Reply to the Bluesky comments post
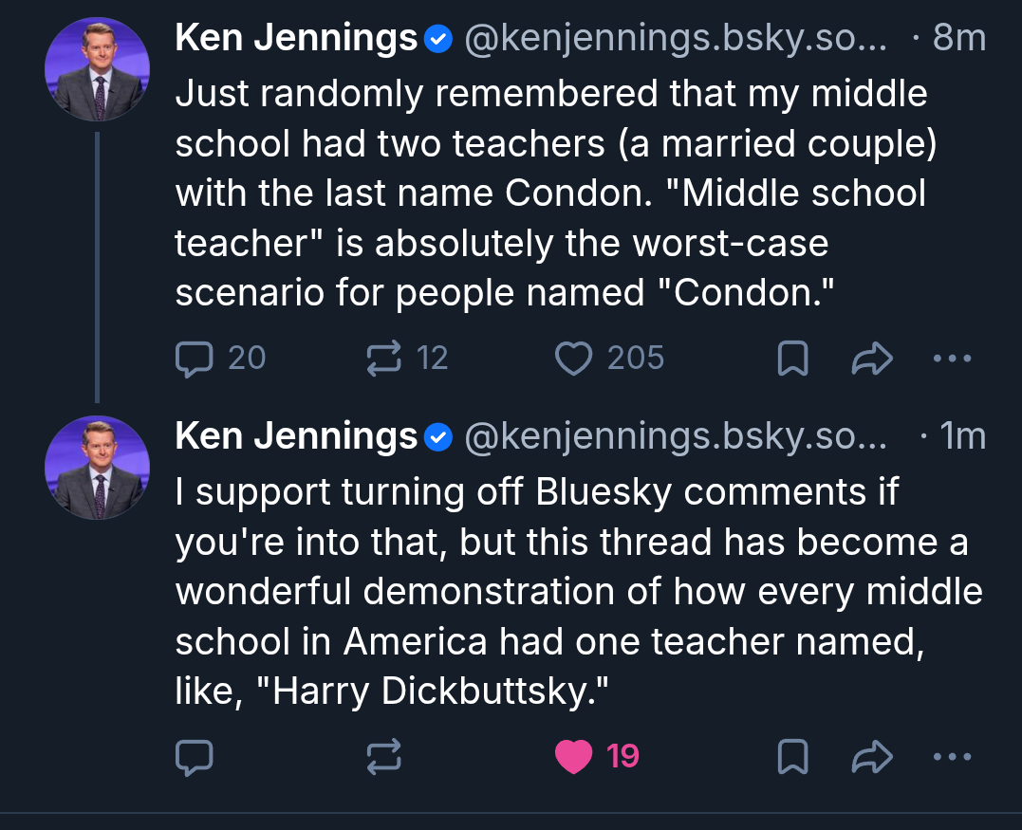 point(195,756)
